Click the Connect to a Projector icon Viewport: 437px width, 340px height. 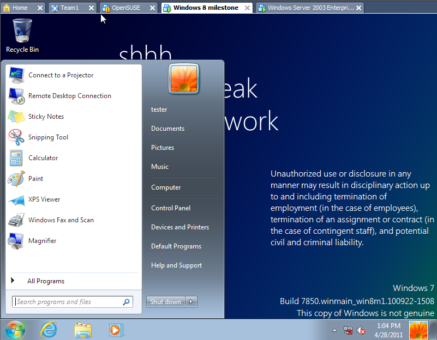pos(16,75)
